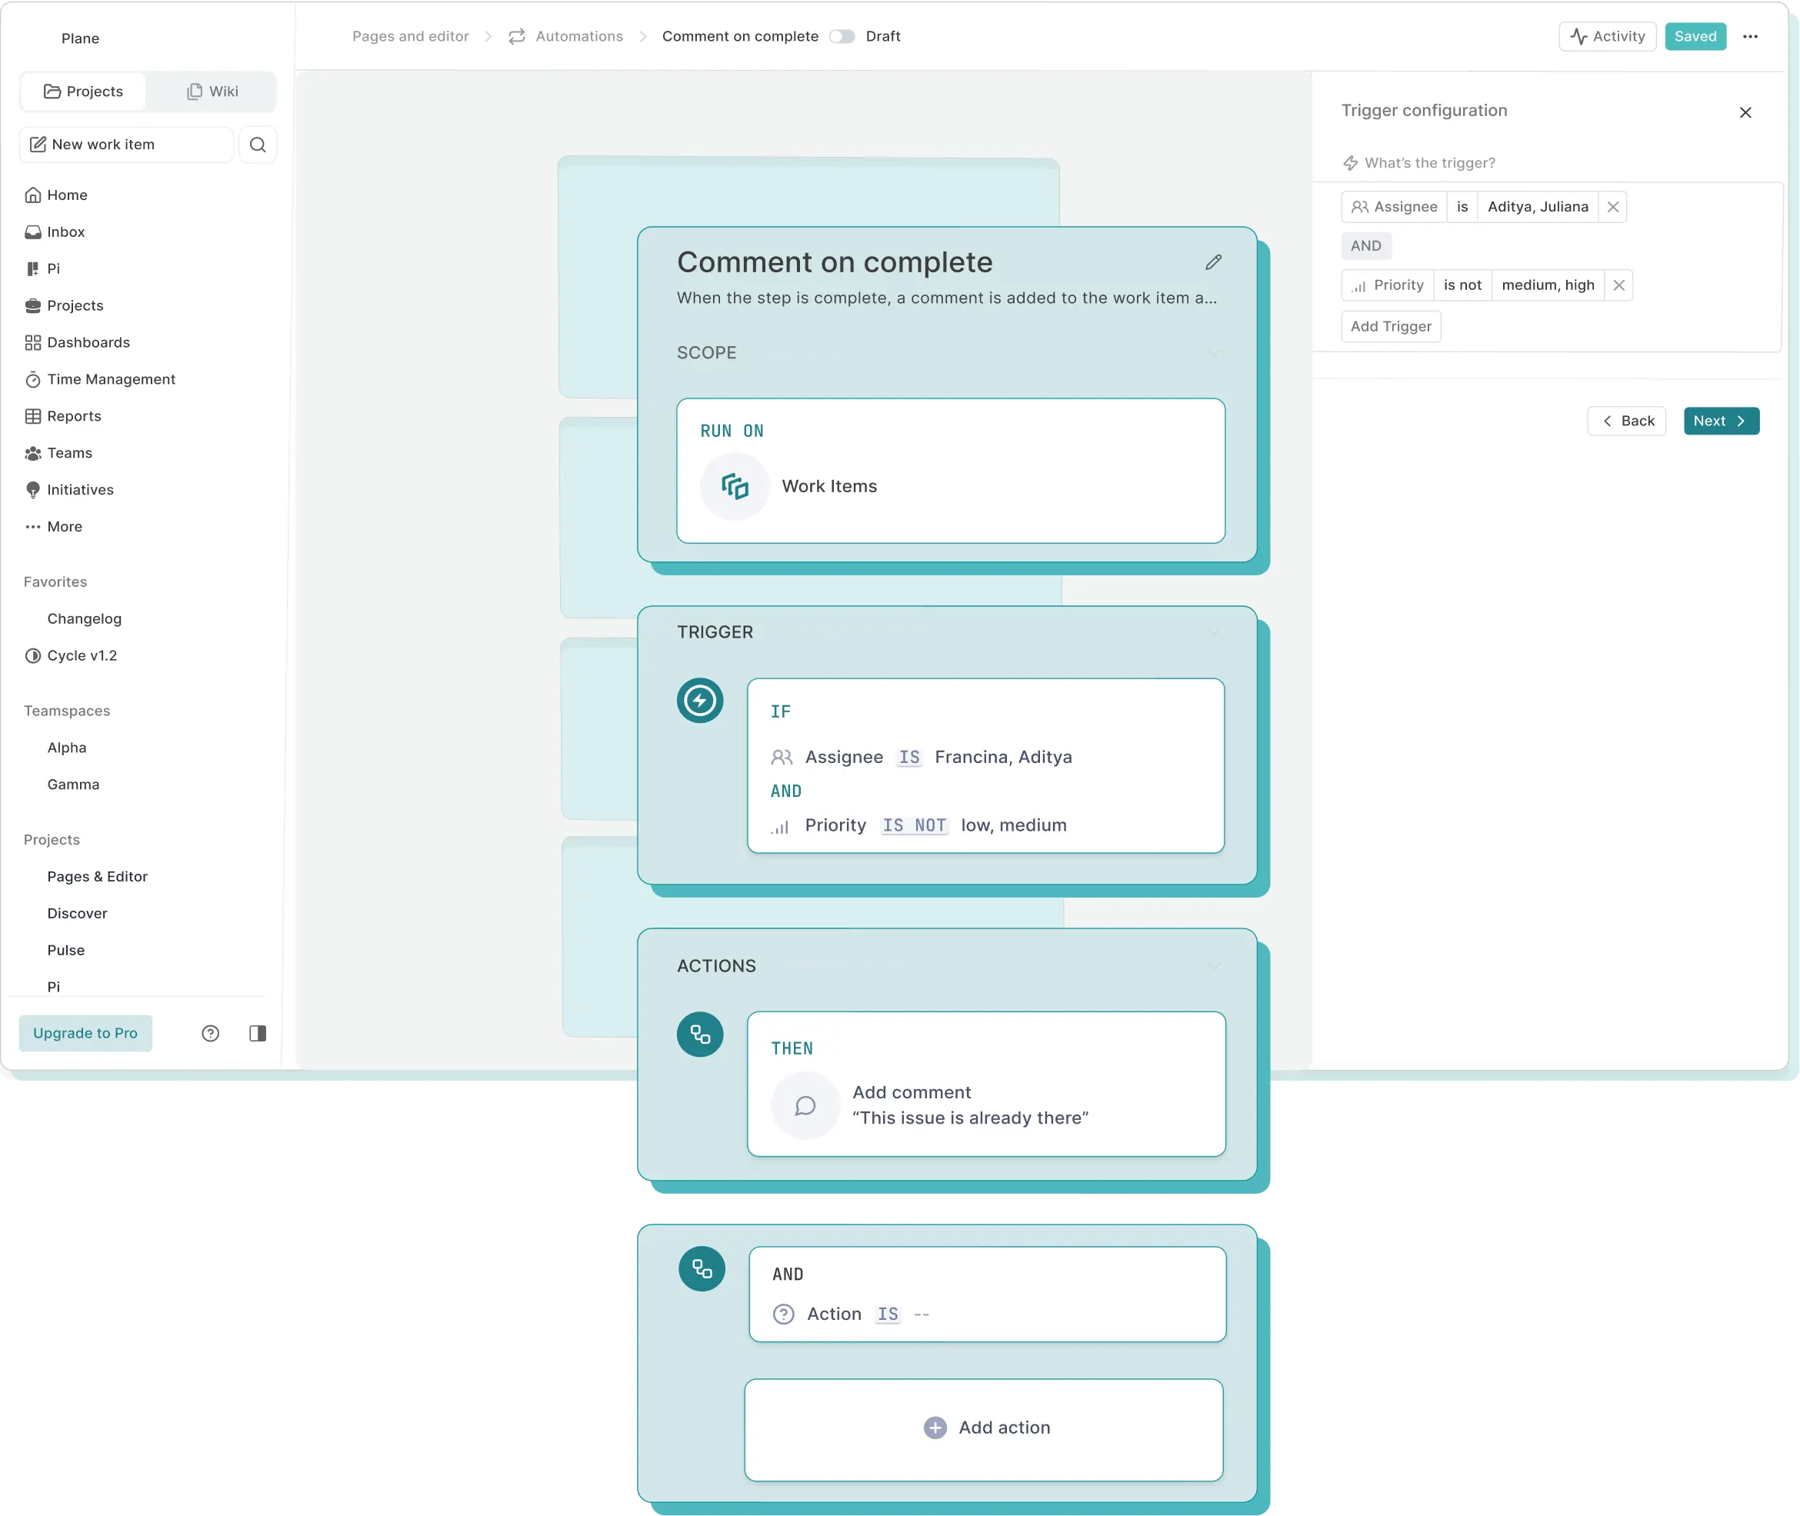Open the three-dot more options menu
This screenshot has width=1800, height=1516.
pos(1750,37)
